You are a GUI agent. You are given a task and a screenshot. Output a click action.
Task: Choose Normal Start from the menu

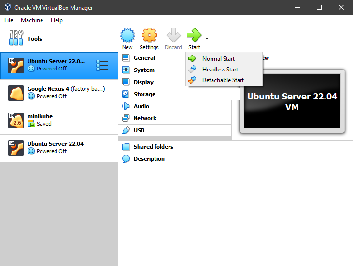point(224,59)
